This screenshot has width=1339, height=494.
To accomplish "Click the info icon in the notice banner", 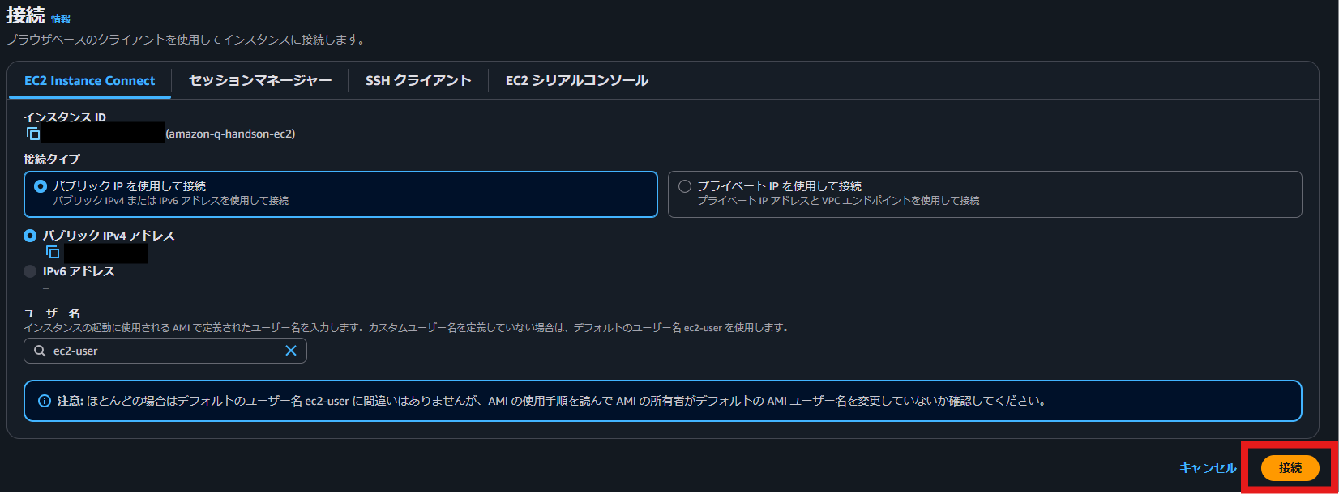I will point(43,400).
